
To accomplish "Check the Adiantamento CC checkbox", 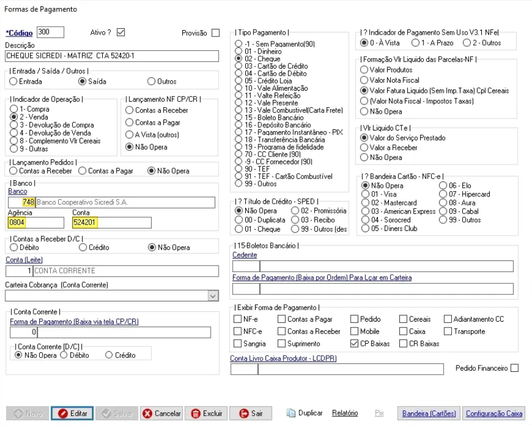I will 448,319.
